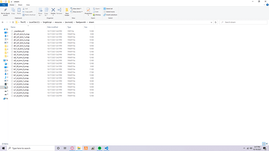
Task: Click the Rename icon
Action: coord(59,10)
